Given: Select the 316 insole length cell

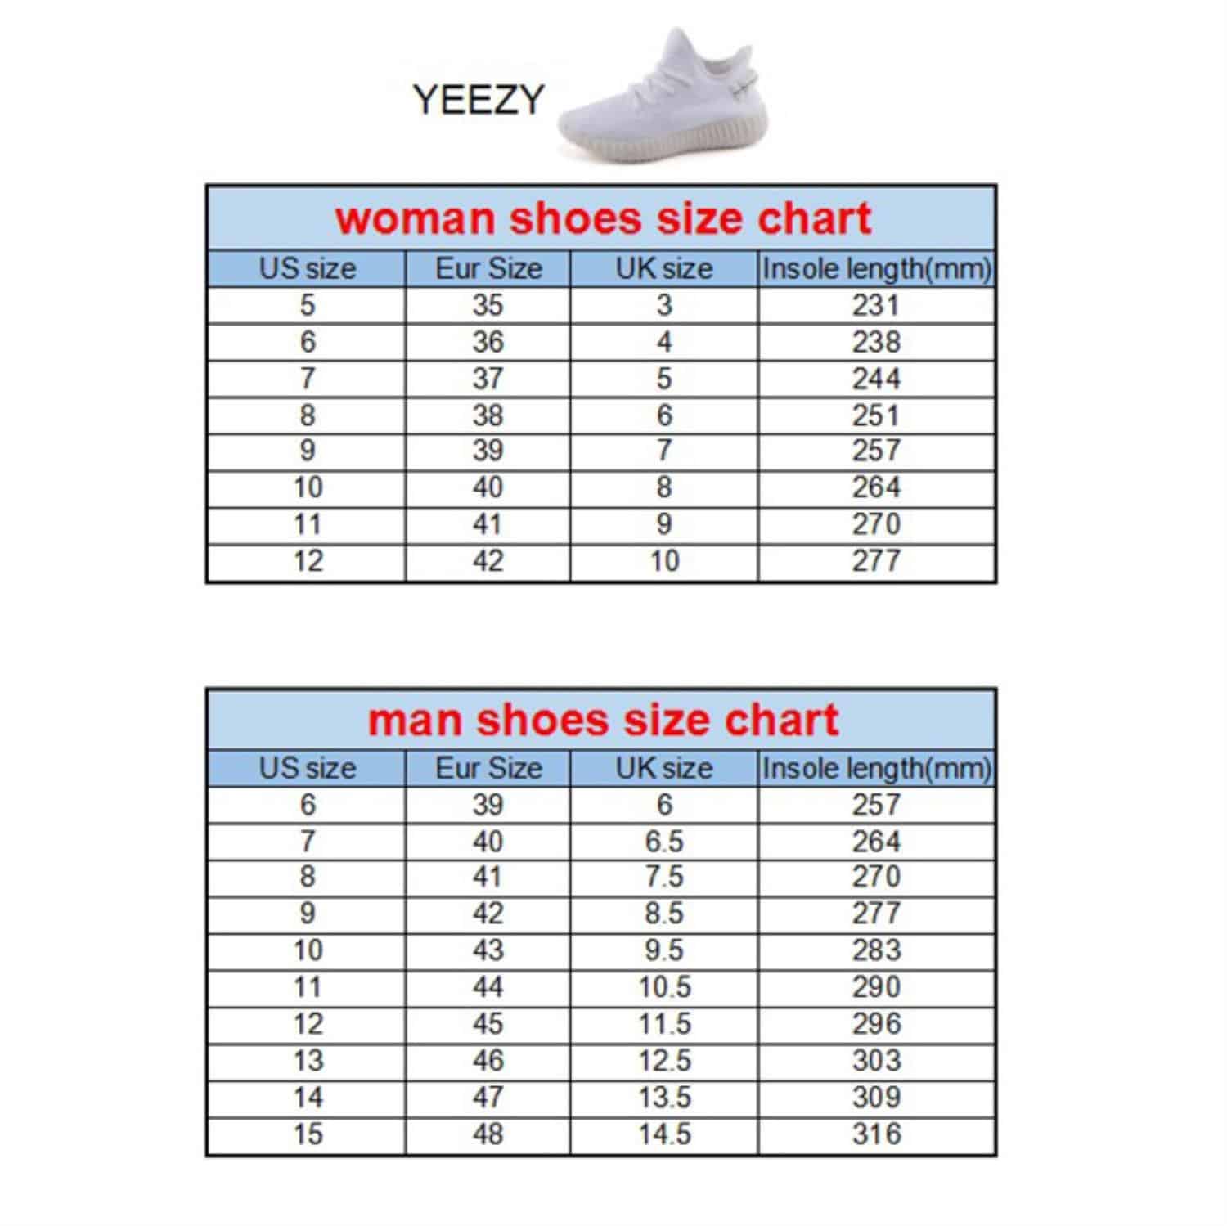Looking at the screenshot, I should click(876, 1134).
